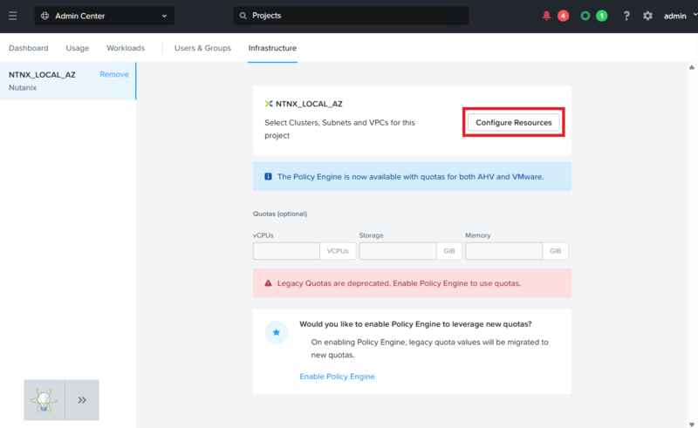The width and height of the screenshot is (698, 428).
Task: Click warning triangle in Legacy Quotas banner
Action: click(x=268, y=283)
